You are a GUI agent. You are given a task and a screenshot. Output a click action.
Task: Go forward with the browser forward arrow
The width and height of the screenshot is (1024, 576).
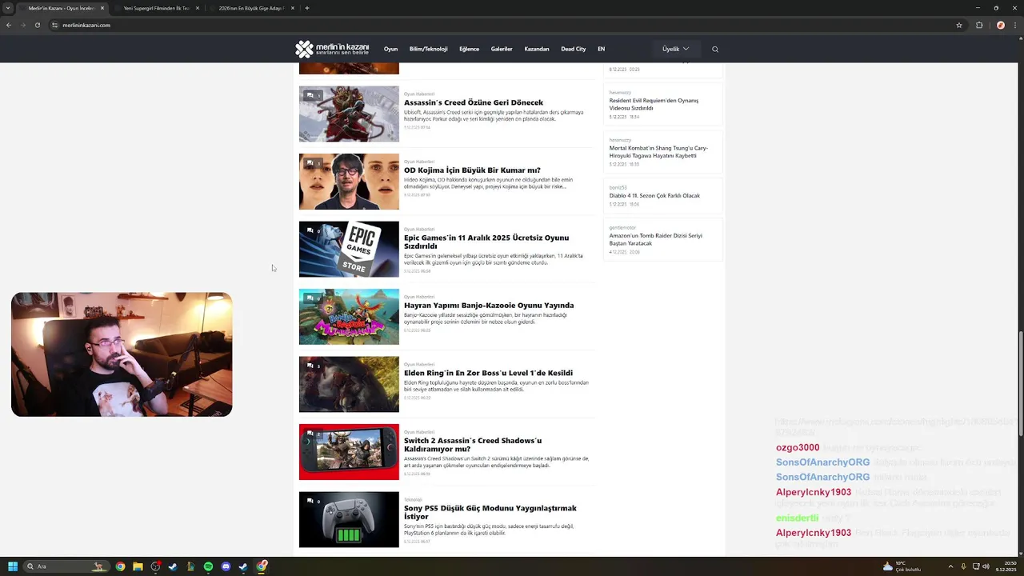click(x=22, y=25)
